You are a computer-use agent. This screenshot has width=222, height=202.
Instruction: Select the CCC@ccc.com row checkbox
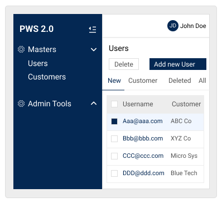[114, 156]
